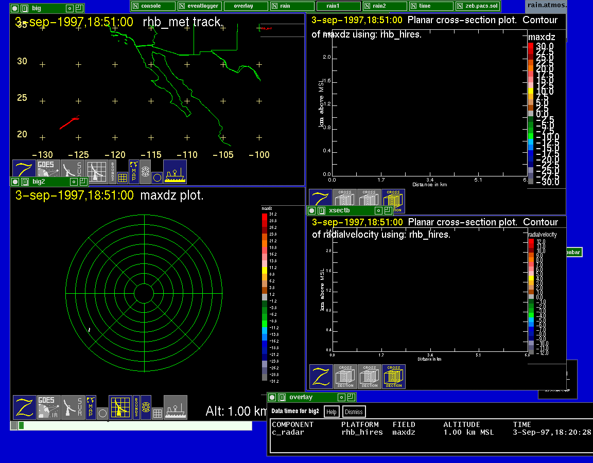Click the BOUNDS icon in big2 window
This screenshot has width=593, height=463.
pos(136,407)
